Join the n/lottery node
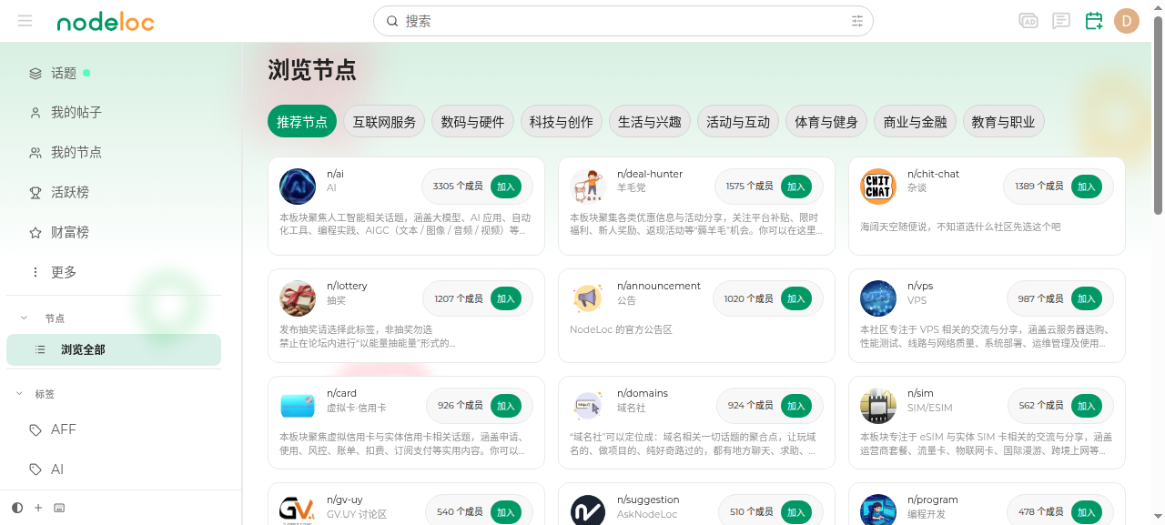This screenshot has height=525, width=1165. point(506,298)
